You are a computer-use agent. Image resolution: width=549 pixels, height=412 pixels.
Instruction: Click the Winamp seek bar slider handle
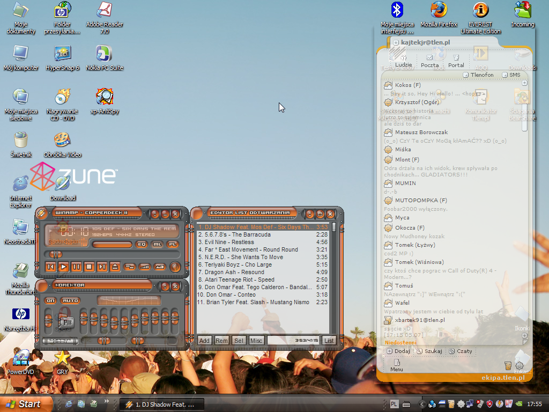[55, 254]
